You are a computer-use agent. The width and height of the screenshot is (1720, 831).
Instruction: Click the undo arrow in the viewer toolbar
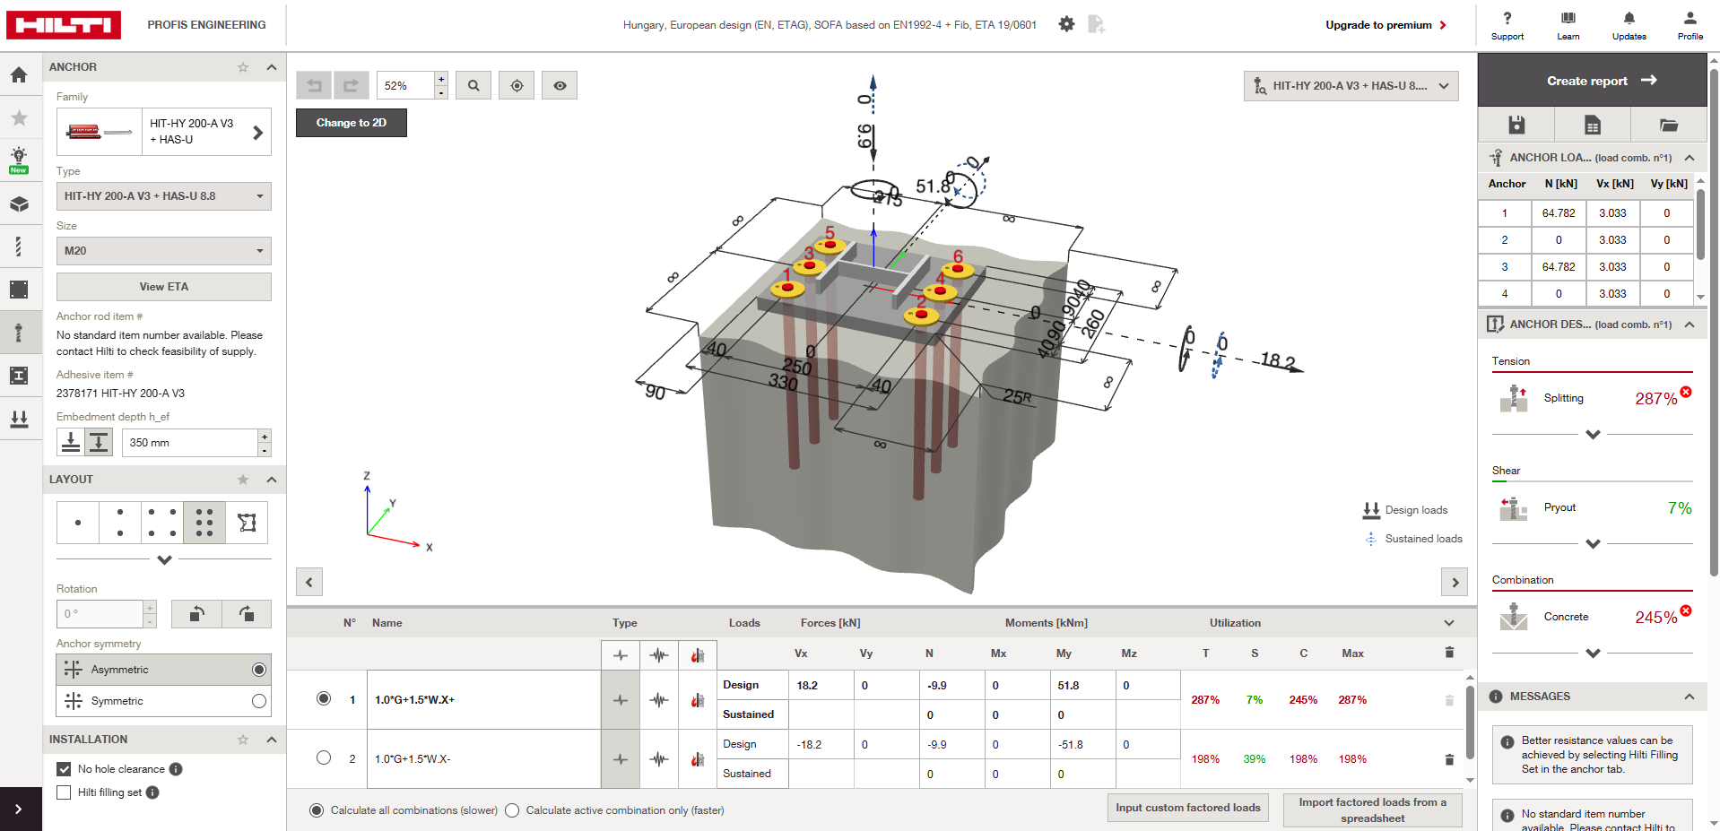(314, 86)
